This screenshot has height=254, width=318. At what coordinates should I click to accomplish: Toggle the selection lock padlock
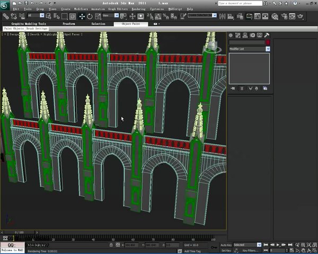tap(111, 245)
